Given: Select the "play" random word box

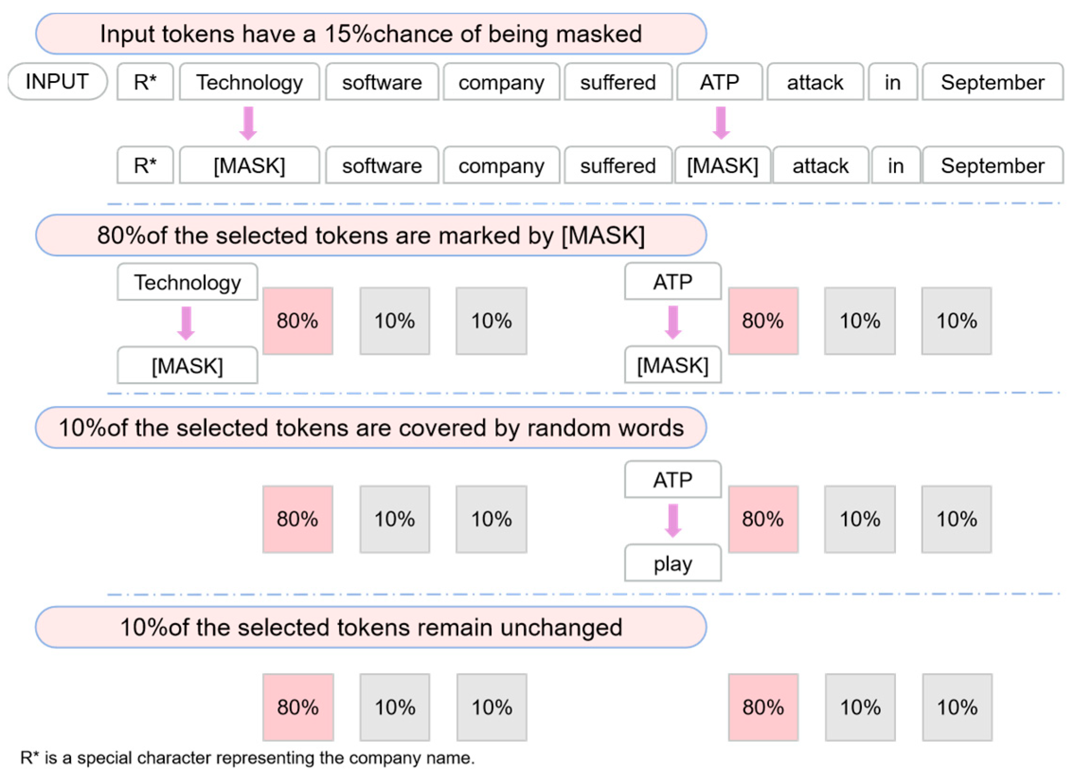Looking at the screenshot, I should coord(673,563).
